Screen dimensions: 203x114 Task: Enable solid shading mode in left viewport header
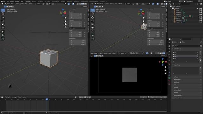tap(82, 4)
